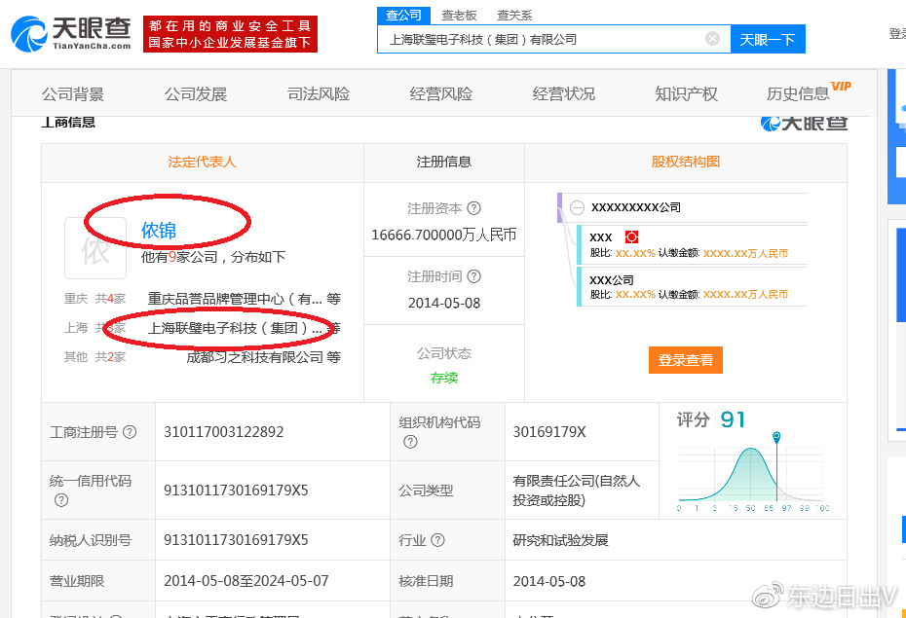Click the orange 登录查看 button

pos(685,360)
